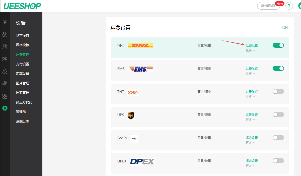Click the DPEX carrier name text

coord(122,161)
